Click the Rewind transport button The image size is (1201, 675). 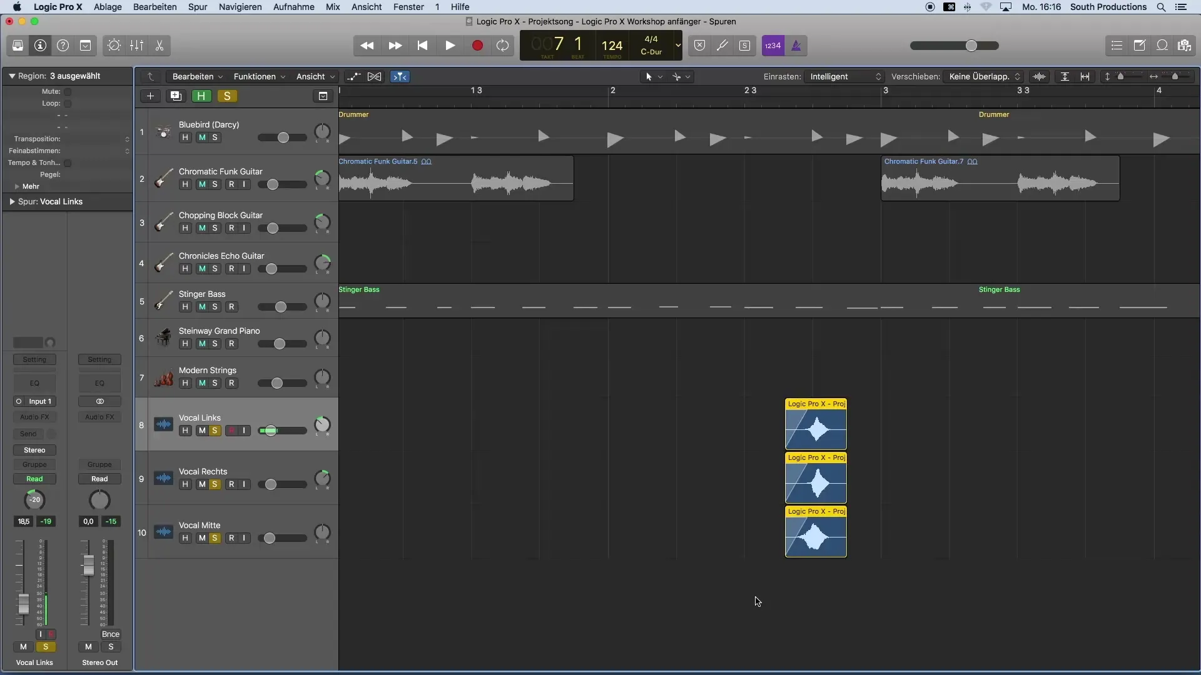pos(367,46)
